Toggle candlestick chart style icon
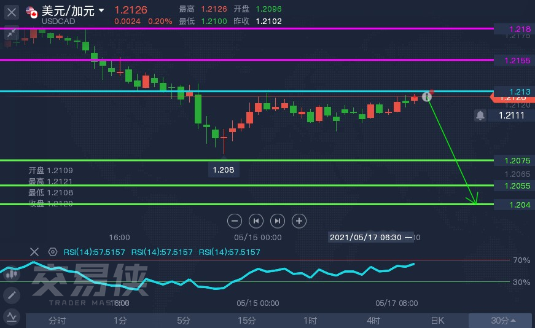535x328 pixels. pos(12,274)
